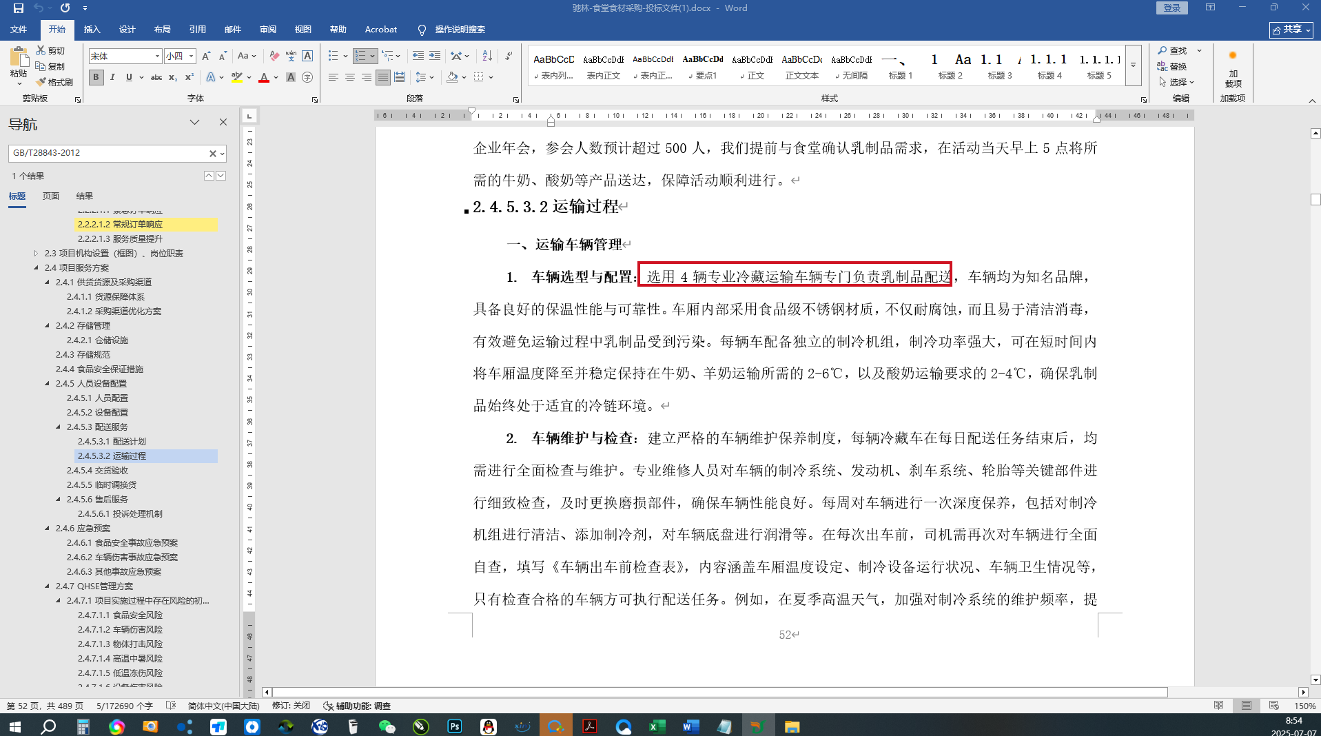1321x736 pixels.
Task: Click the Paste (粘贴) clipboard icon
Action: pos(19,57)
